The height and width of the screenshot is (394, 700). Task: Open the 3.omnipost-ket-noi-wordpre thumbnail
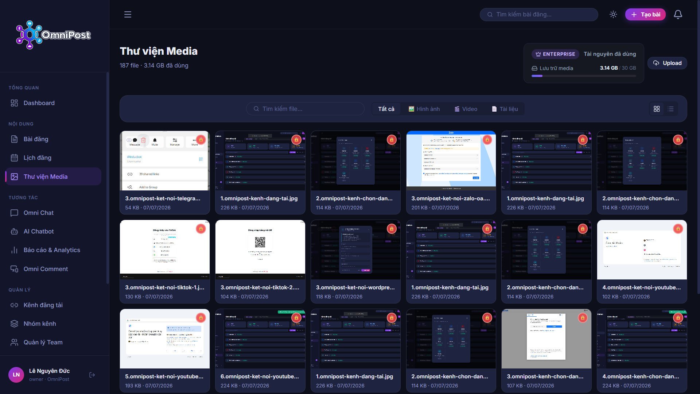click(355, 250)
